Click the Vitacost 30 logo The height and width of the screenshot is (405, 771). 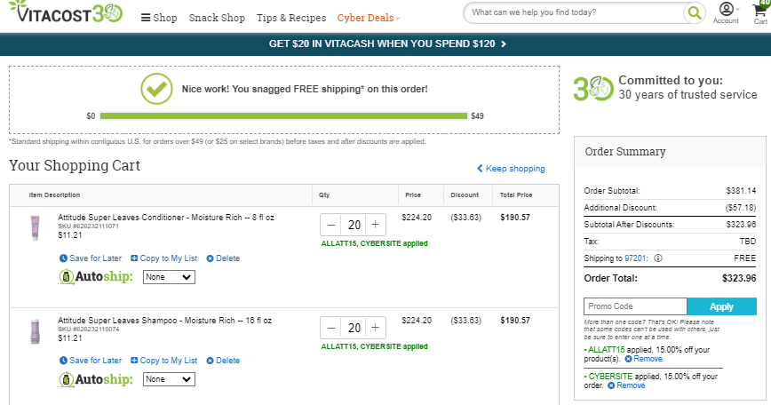[66, 12]
